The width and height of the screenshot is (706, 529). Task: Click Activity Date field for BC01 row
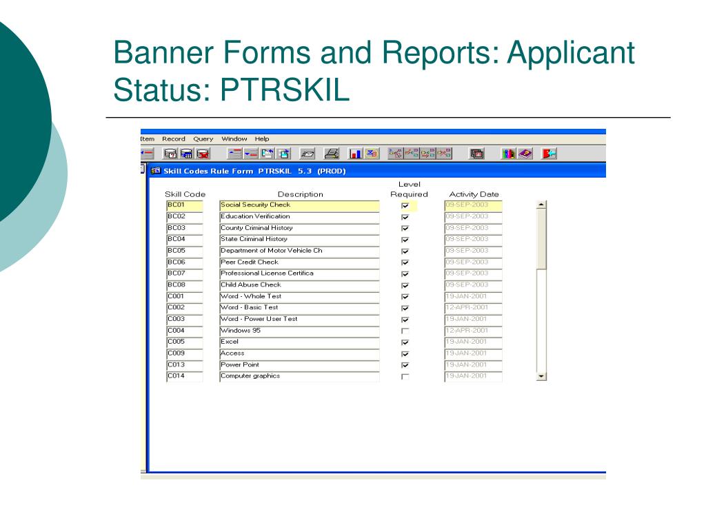[473, 206]
